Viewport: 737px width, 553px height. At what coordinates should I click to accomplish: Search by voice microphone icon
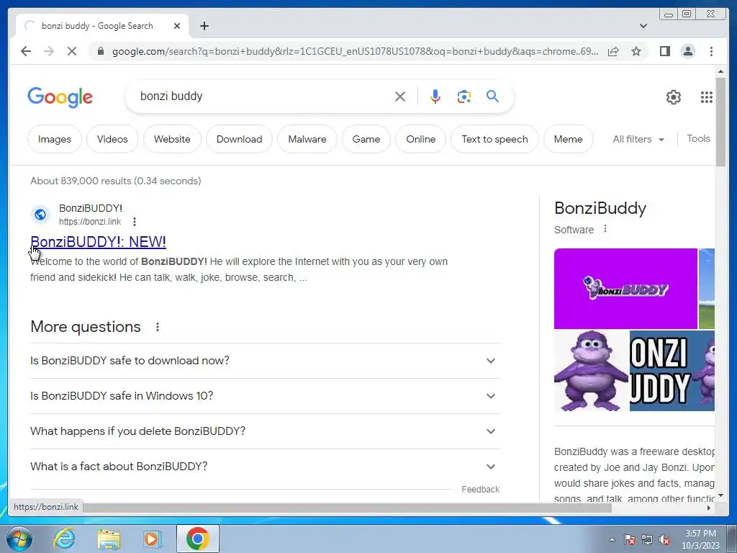pyautogui.click(x=435, y=96)
